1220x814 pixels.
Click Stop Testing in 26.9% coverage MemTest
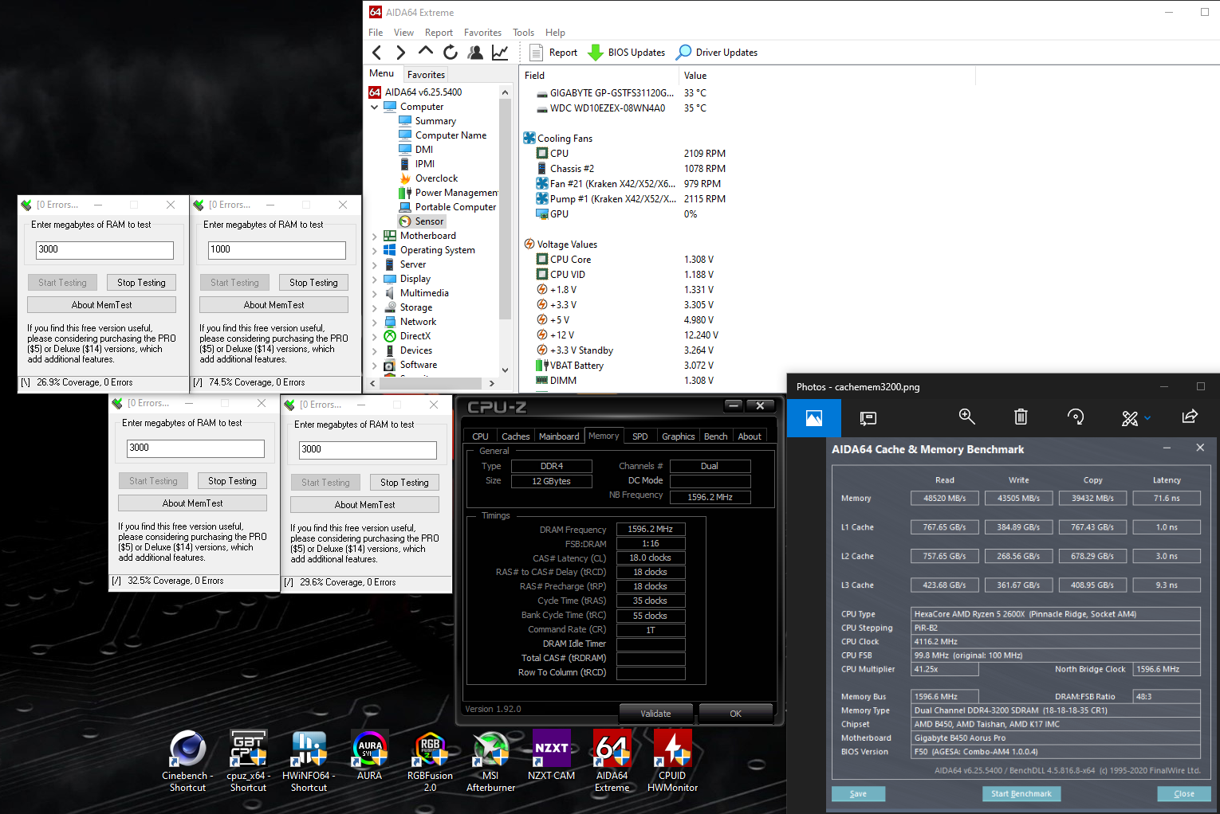141,283
